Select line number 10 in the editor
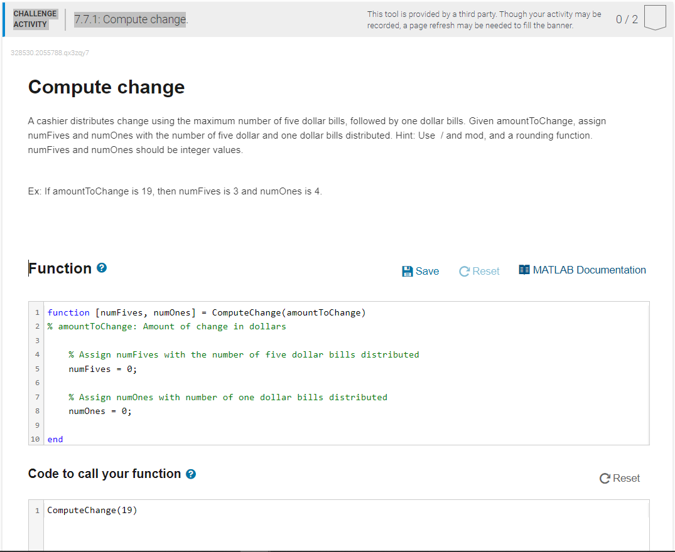The width and height of the screenshot is (675, 552). 35,439
